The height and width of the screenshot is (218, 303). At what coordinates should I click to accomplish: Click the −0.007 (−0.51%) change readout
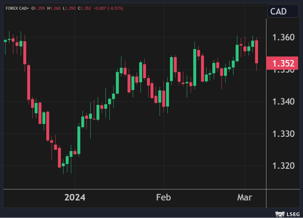[x=108, y=8]
